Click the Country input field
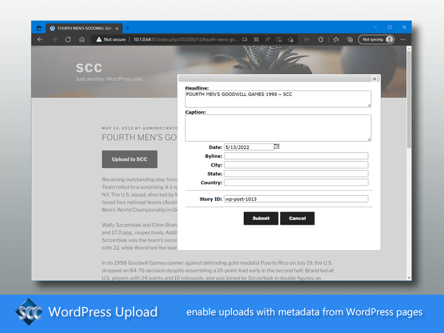 pyautogui.click(x=296, y=183)
